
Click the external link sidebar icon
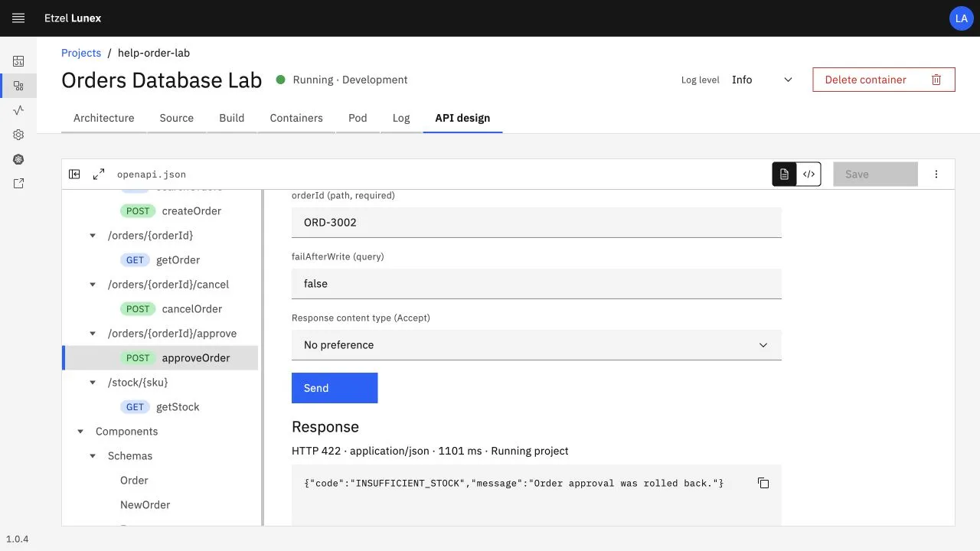[x=18, y=184]
